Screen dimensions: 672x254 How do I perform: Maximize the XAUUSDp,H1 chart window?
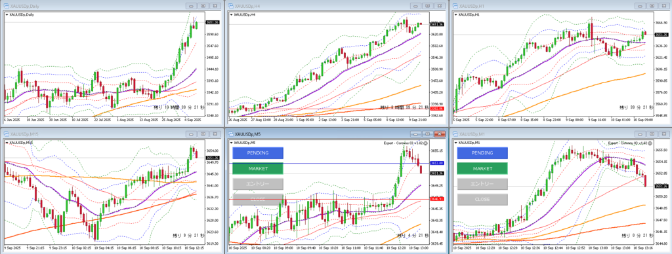coord(652,6)
